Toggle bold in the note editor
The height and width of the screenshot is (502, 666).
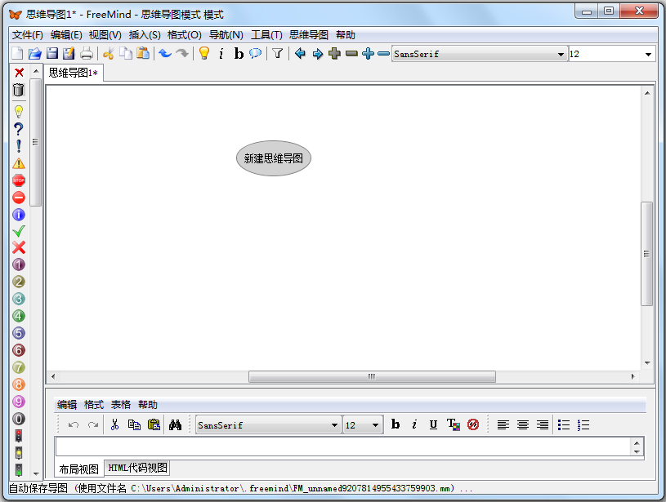395,424
